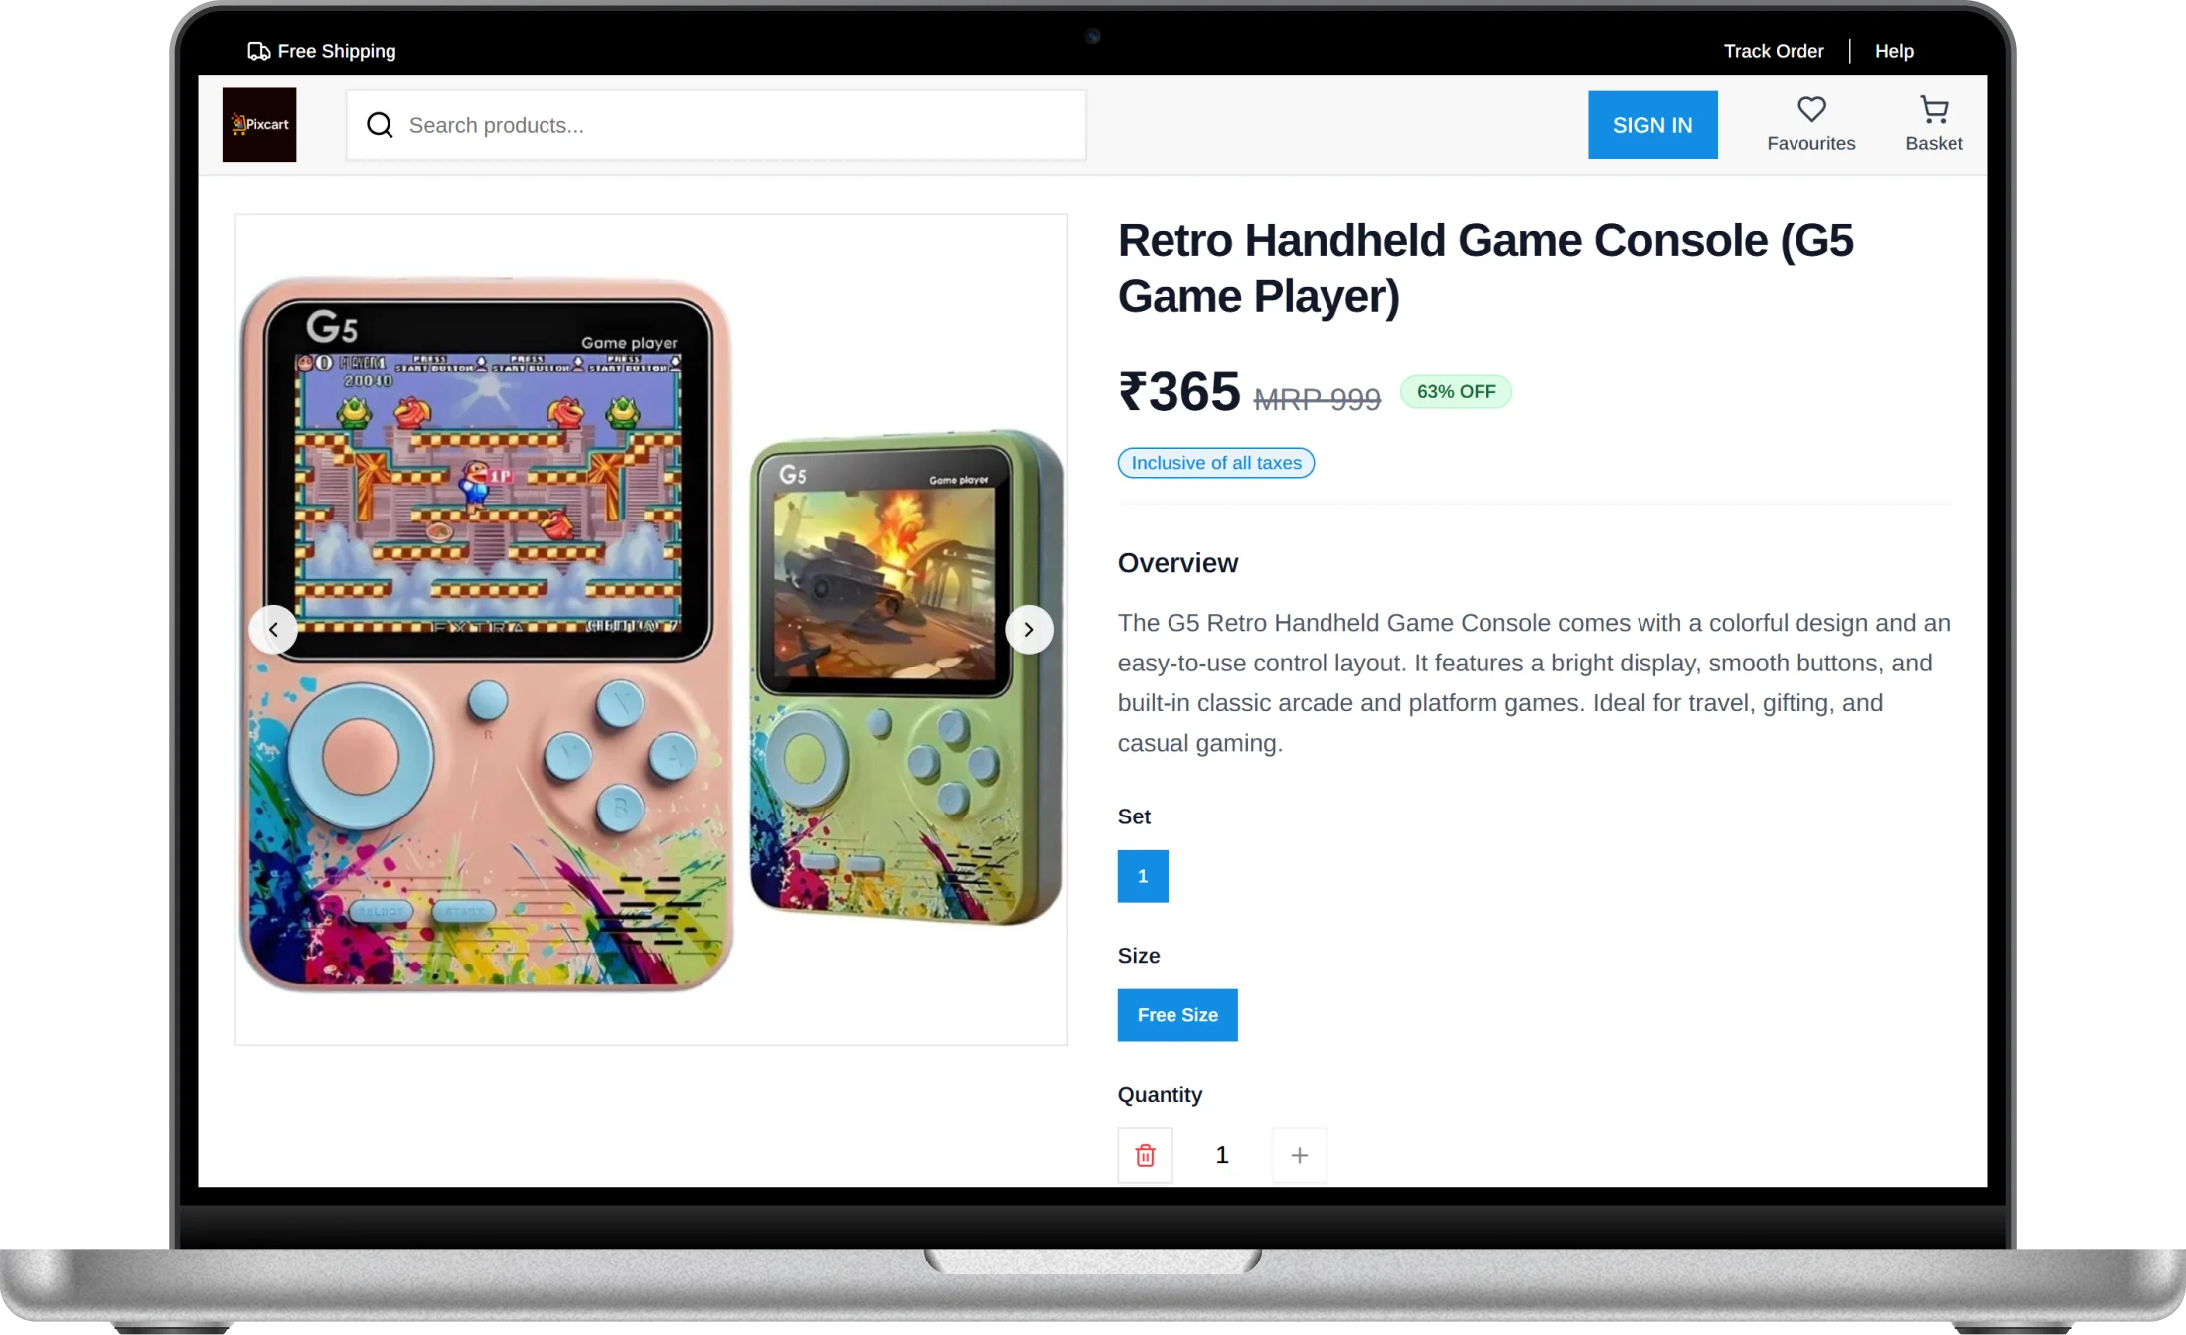Screen dimensions: 2186x1335
Task: Click the Favourites label text
Action: (x=1811, y=144)
